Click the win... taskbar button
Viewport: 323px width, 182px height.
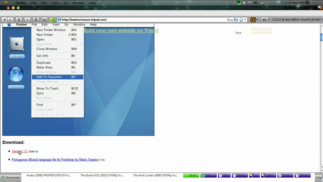(268, 175)
